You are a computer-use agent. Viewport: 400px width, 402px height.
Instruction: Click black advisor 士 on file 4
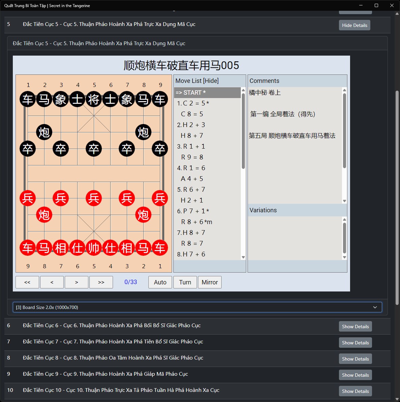point(77,99)
